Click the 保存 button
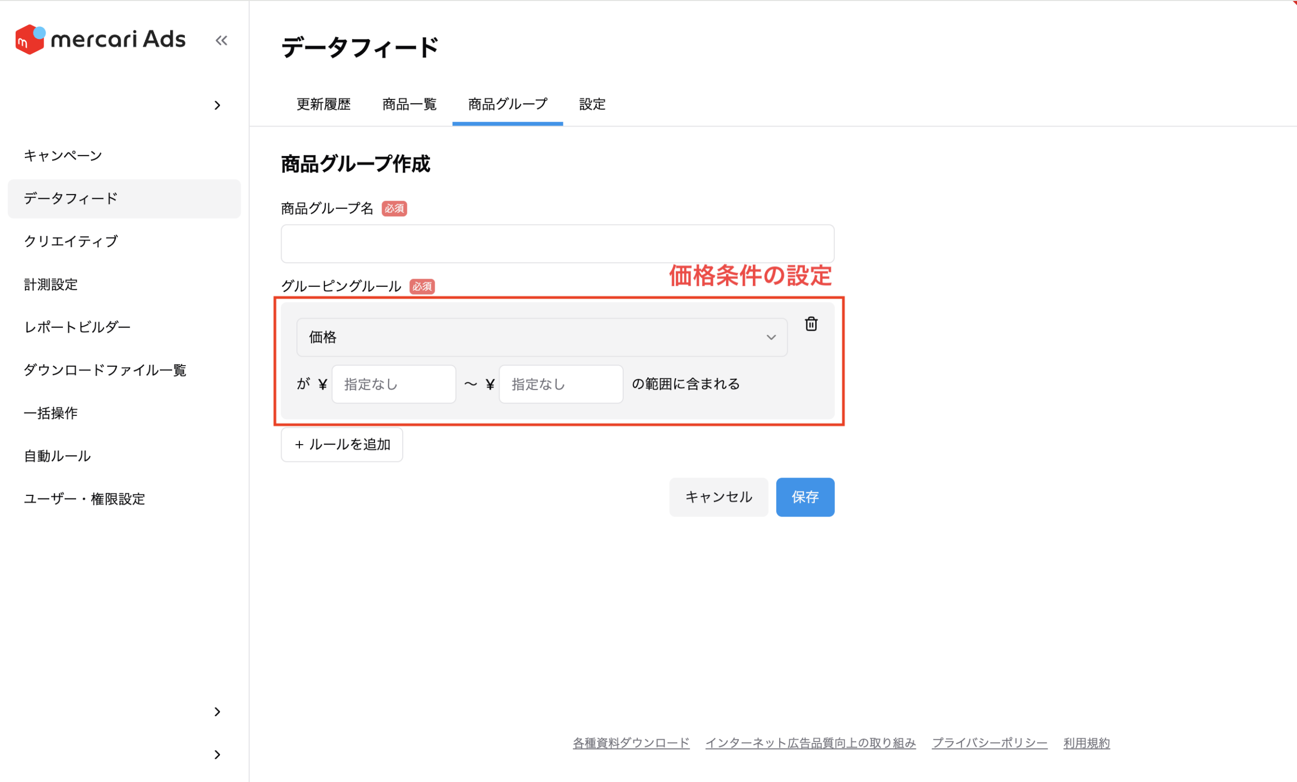The height and width of the screenshot is (782, 1297). (x=805, y=497)
